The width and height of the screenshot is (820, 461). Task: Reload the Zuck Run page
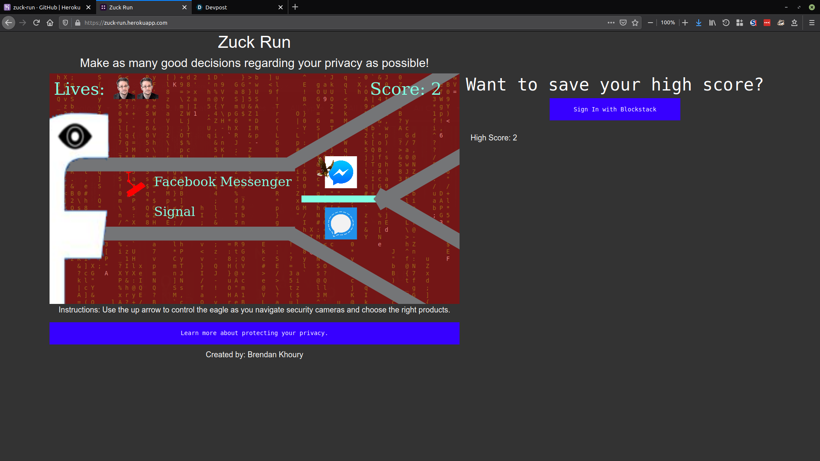36,23
